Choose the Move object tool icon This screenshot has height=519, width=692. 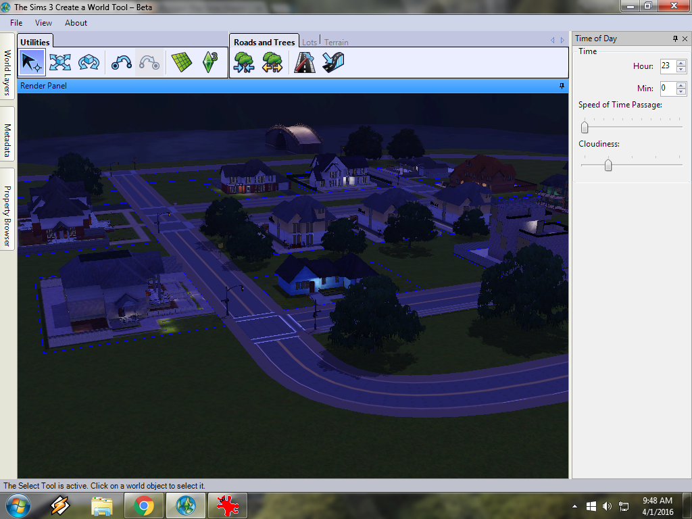point(60,62)
